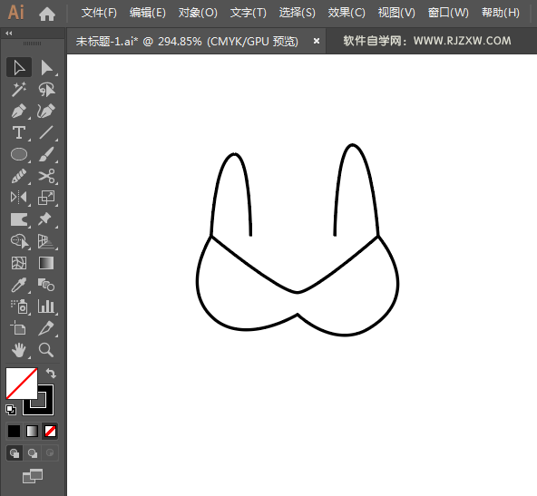The image size is (537, 496).
Task: Open 文件(F) menu
Action: tap(99, 13)
